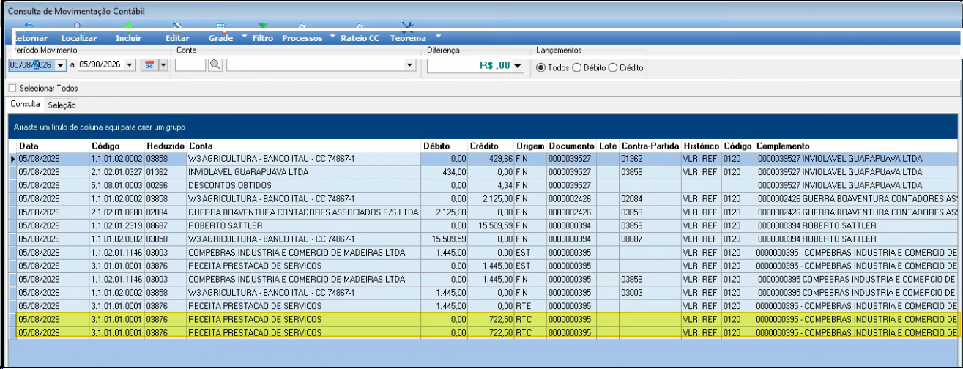The width and height of the screenshot is (963, 369).
Task: Sort by the Contra-Partida column header
Action: (650, 146)
